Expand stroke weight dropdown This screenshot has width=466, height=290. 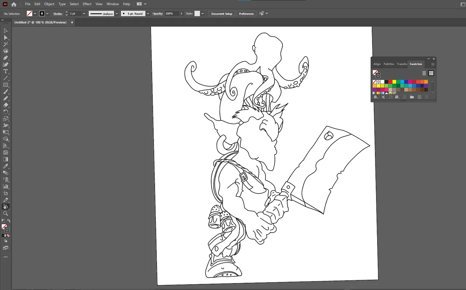(84, 13)
